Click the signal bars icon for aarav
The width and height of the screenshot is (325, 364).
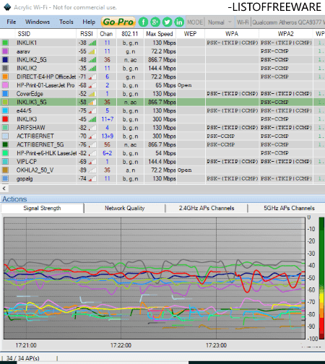click(x=92, y=51)
